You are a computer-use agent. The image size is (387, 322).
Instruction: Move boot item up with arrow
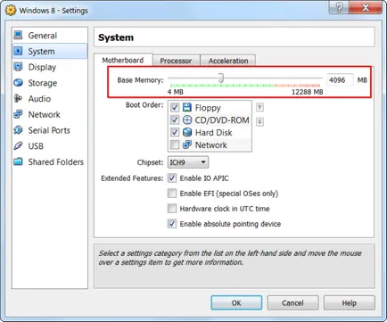click(259, 107)
